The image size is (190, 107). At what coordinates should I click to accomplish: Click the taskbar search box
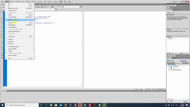coord(22,105)
